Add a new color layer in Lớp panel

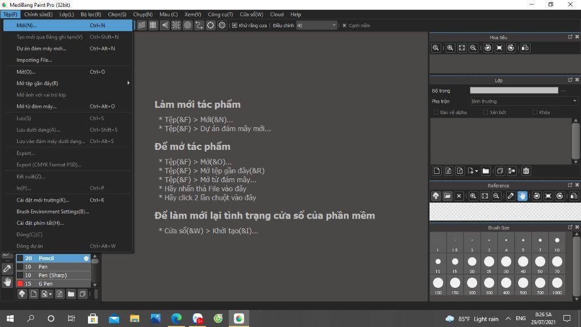click(x=437, y=171)
